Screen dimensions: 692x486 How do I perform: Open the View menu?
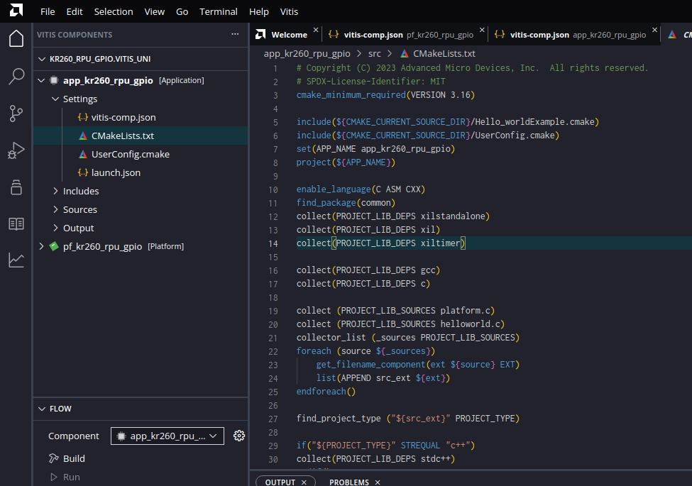[155, 11]
